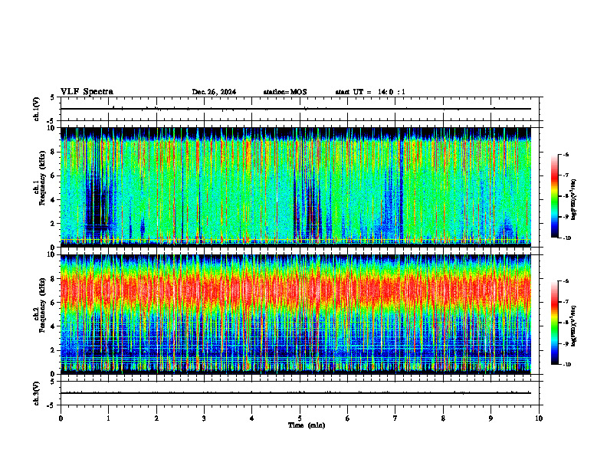The image size is (607, 469).
Task: Click the ch.1 spectrogram color scale bar
Action: click(x=554, y=196)
